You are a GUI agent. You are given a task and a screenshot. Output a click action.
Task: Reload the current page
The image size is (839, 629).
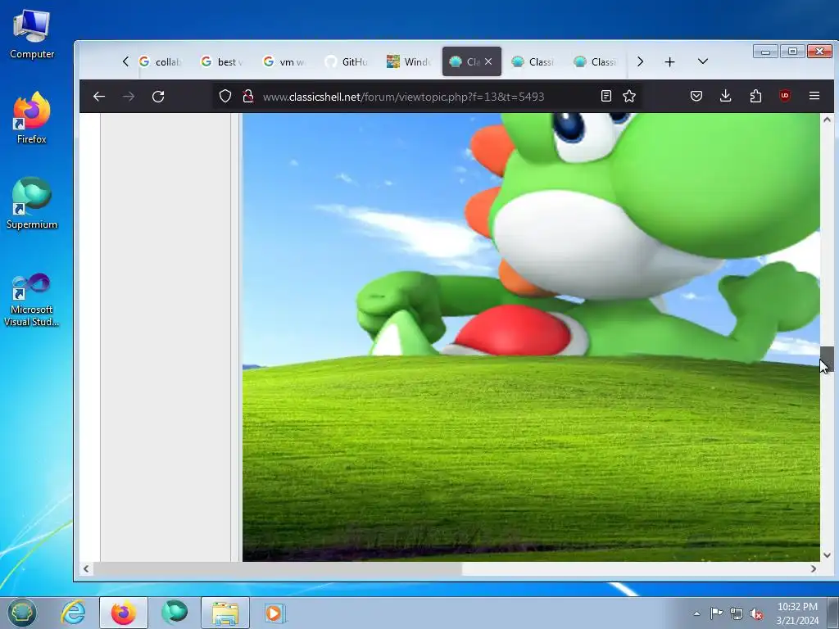pyautogui.click(x=158, y=97)
